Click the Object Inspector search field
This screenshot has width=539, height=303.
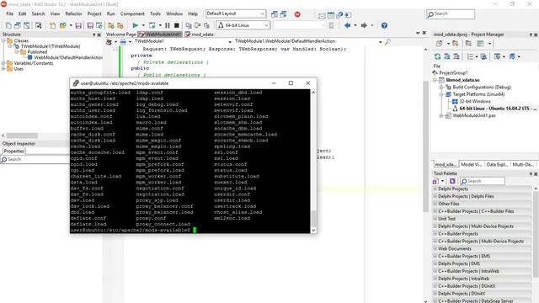(35, 160)
